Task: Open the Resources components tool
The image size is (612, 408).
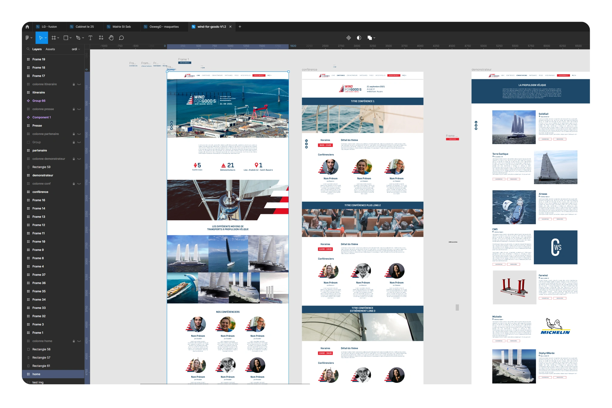Action: pyautogui.click(x=101, y=38)
